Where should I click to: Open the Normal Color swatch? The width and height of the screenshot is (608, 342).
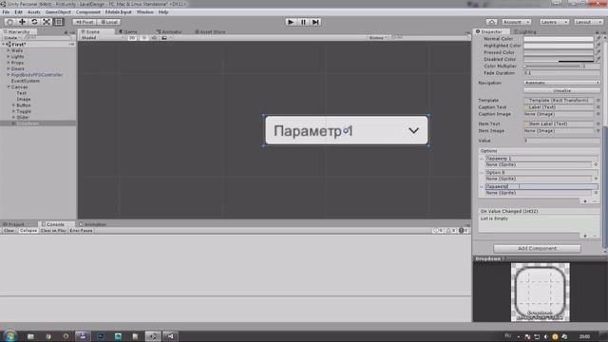coord(559,39)
